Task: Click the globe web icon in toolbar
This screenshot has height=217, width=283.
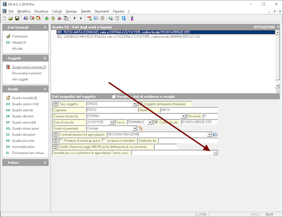Action: click(x=111, y=18)
